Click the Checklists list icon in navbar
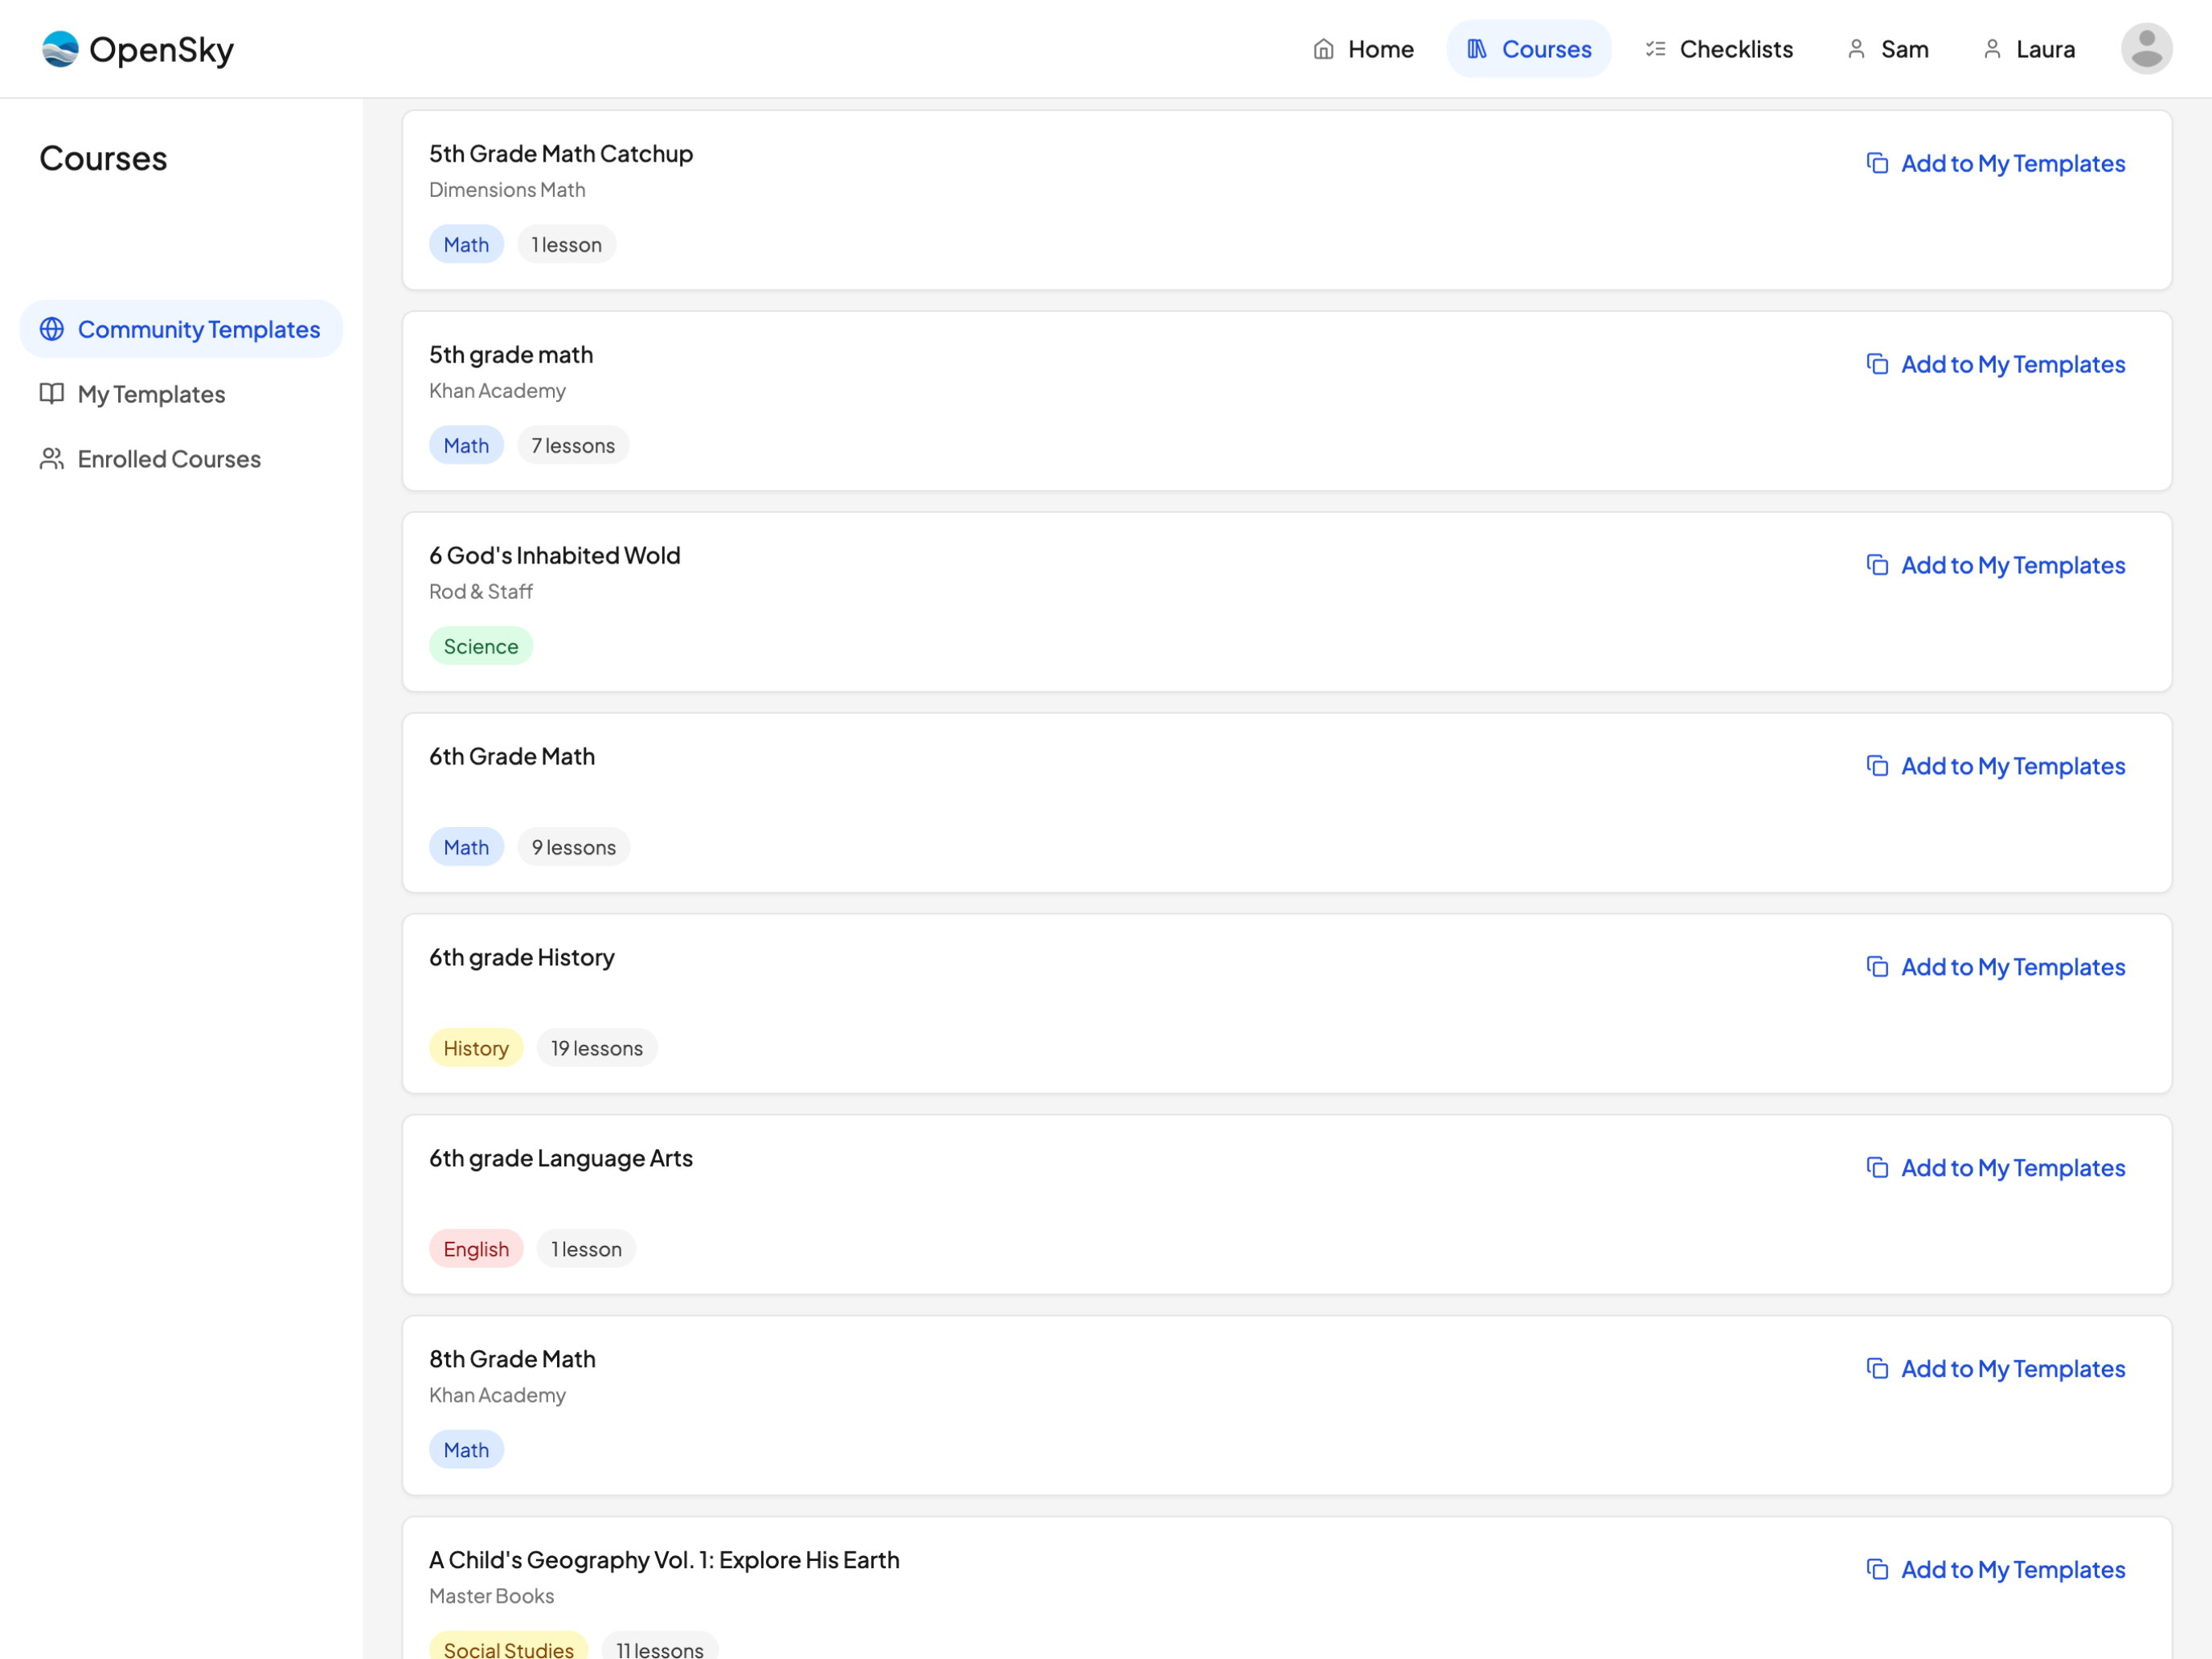This screenshot has height=1659, width=2212. tap(1655, 49)
